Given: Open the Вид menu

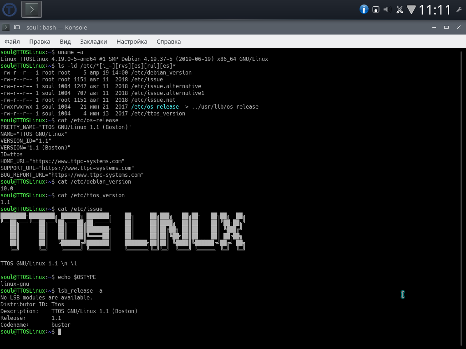Looking at the screenshot, I should click(65, 41).
